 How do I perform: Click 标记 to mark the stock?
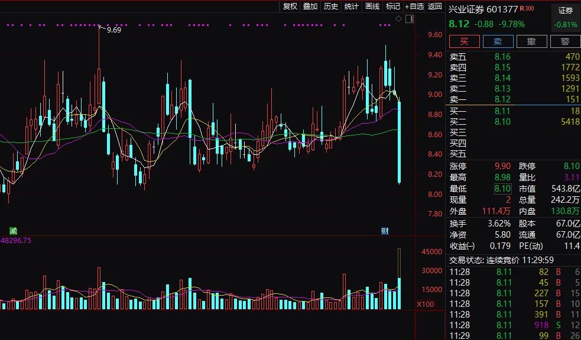[393, 7]
